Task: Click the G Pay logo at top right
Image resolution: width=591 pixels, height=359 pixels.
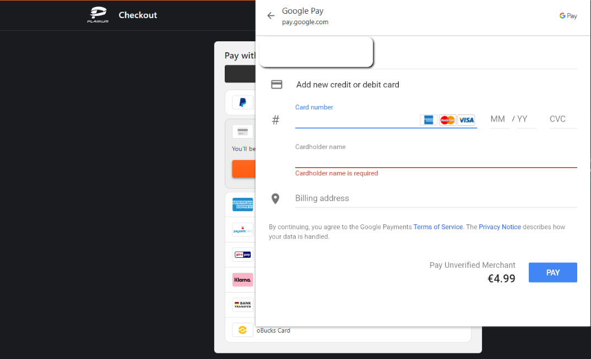Action: pyautogui.click(x=568, y=16)
